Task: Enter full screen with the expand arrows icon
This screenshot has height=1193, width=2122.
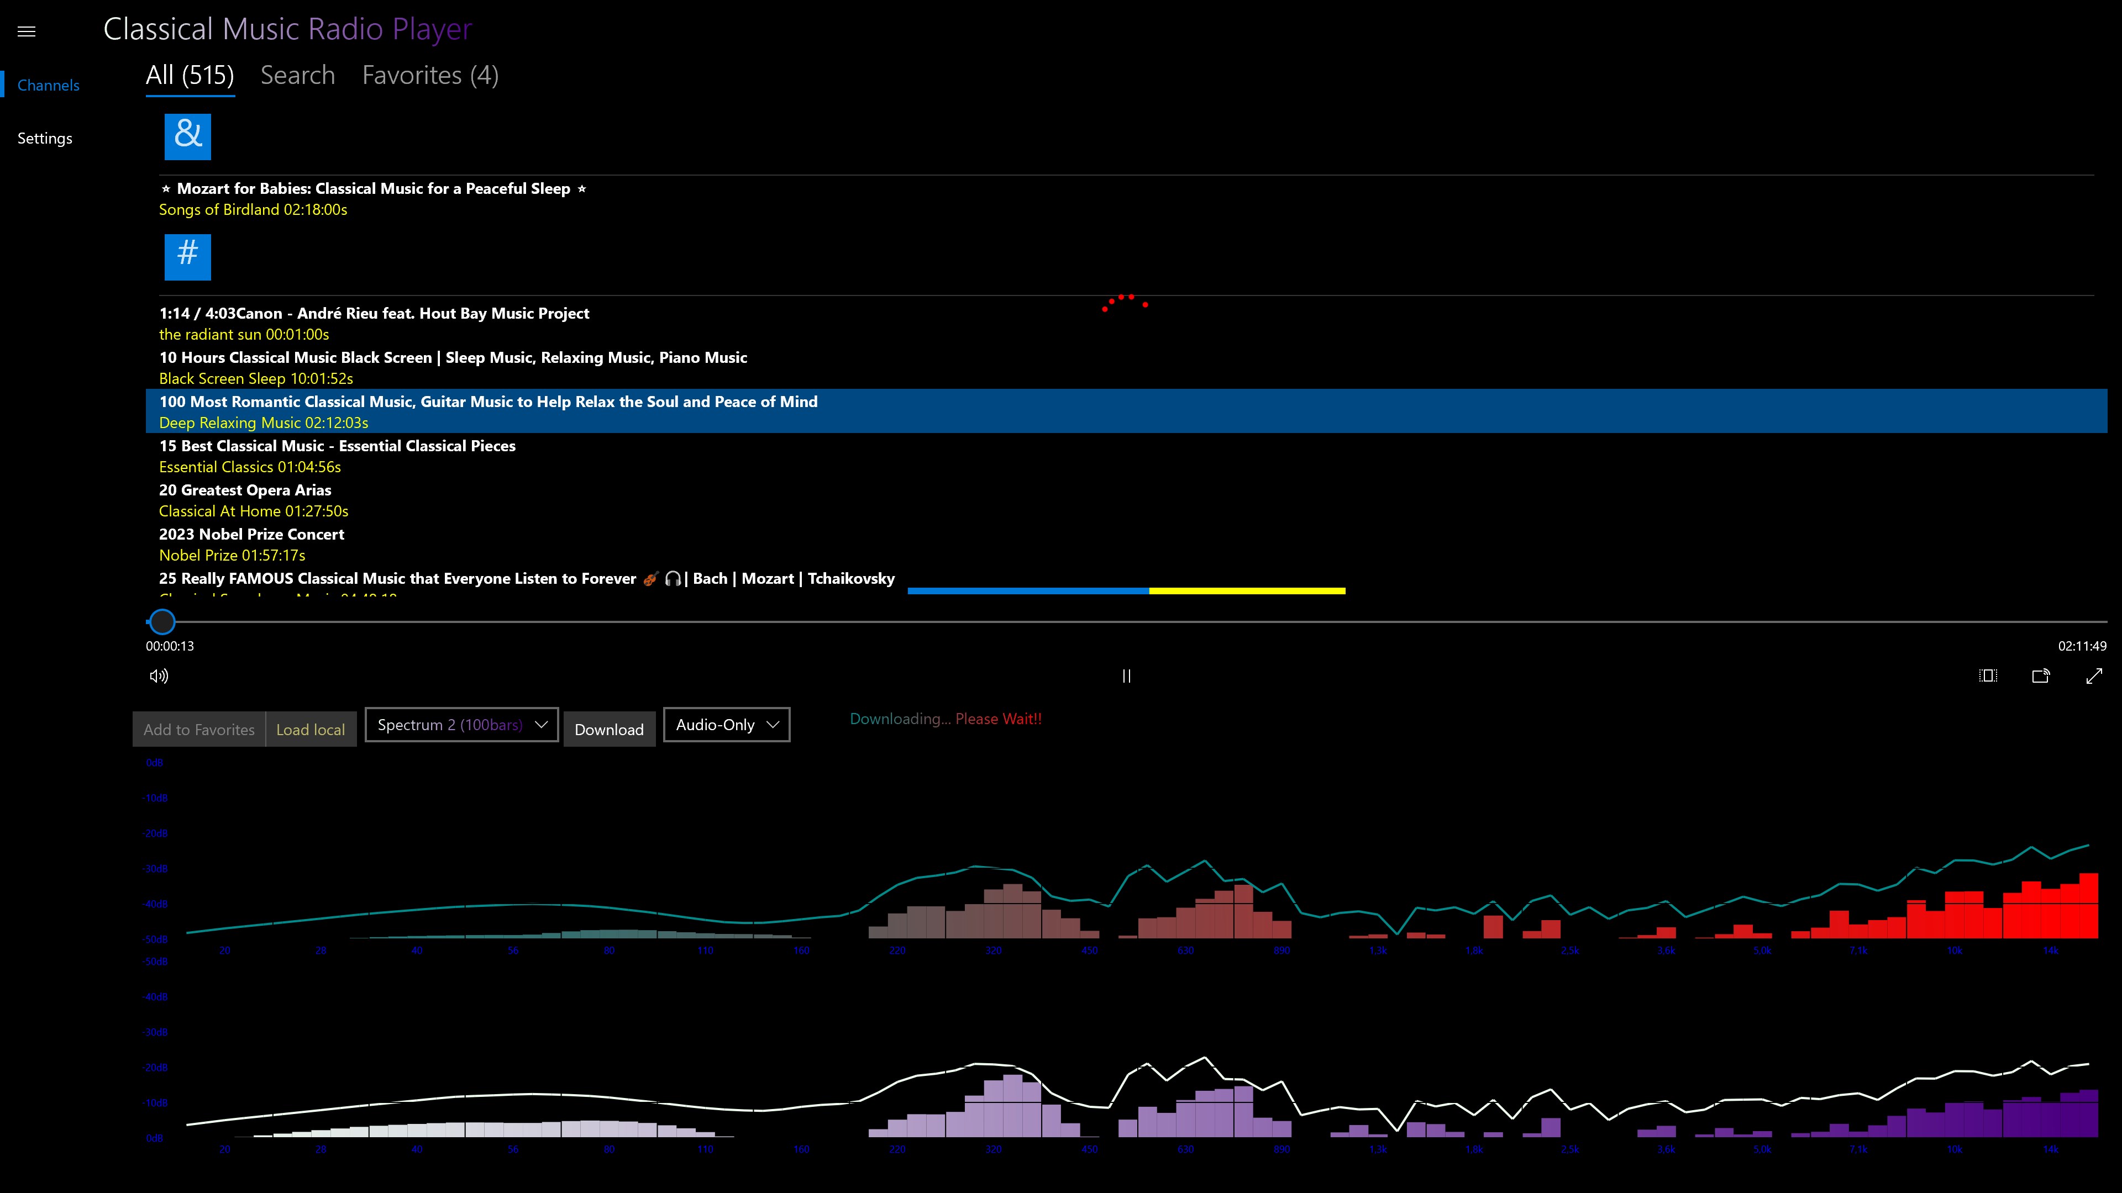Action: 2094,676
